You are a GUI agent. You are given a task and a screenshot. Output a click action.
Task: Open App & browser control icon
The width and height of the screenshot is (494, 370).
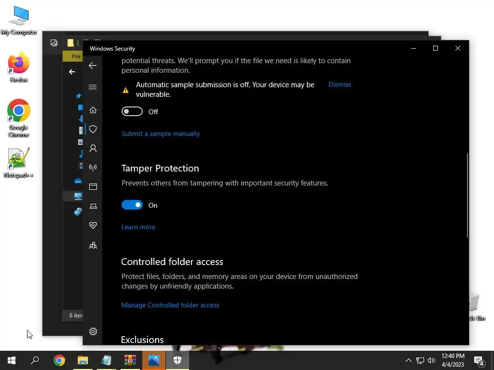(93, 187)
